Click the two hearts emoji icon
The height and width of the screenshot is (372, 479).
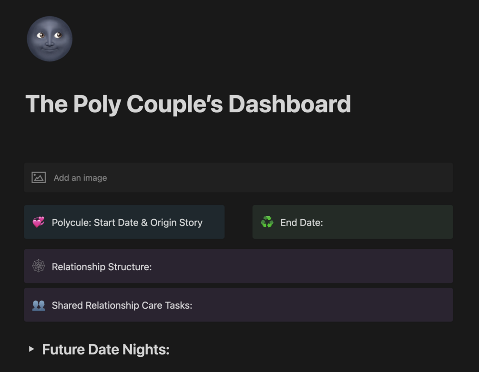click(39, 222)
